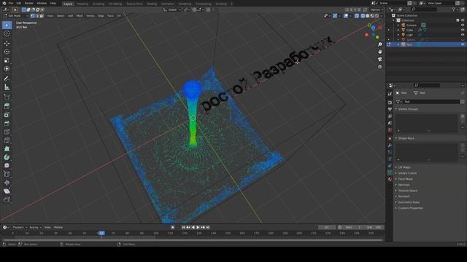Open Object Data properties tab icon
The image size is (467, 262).
tap(390, 172)
